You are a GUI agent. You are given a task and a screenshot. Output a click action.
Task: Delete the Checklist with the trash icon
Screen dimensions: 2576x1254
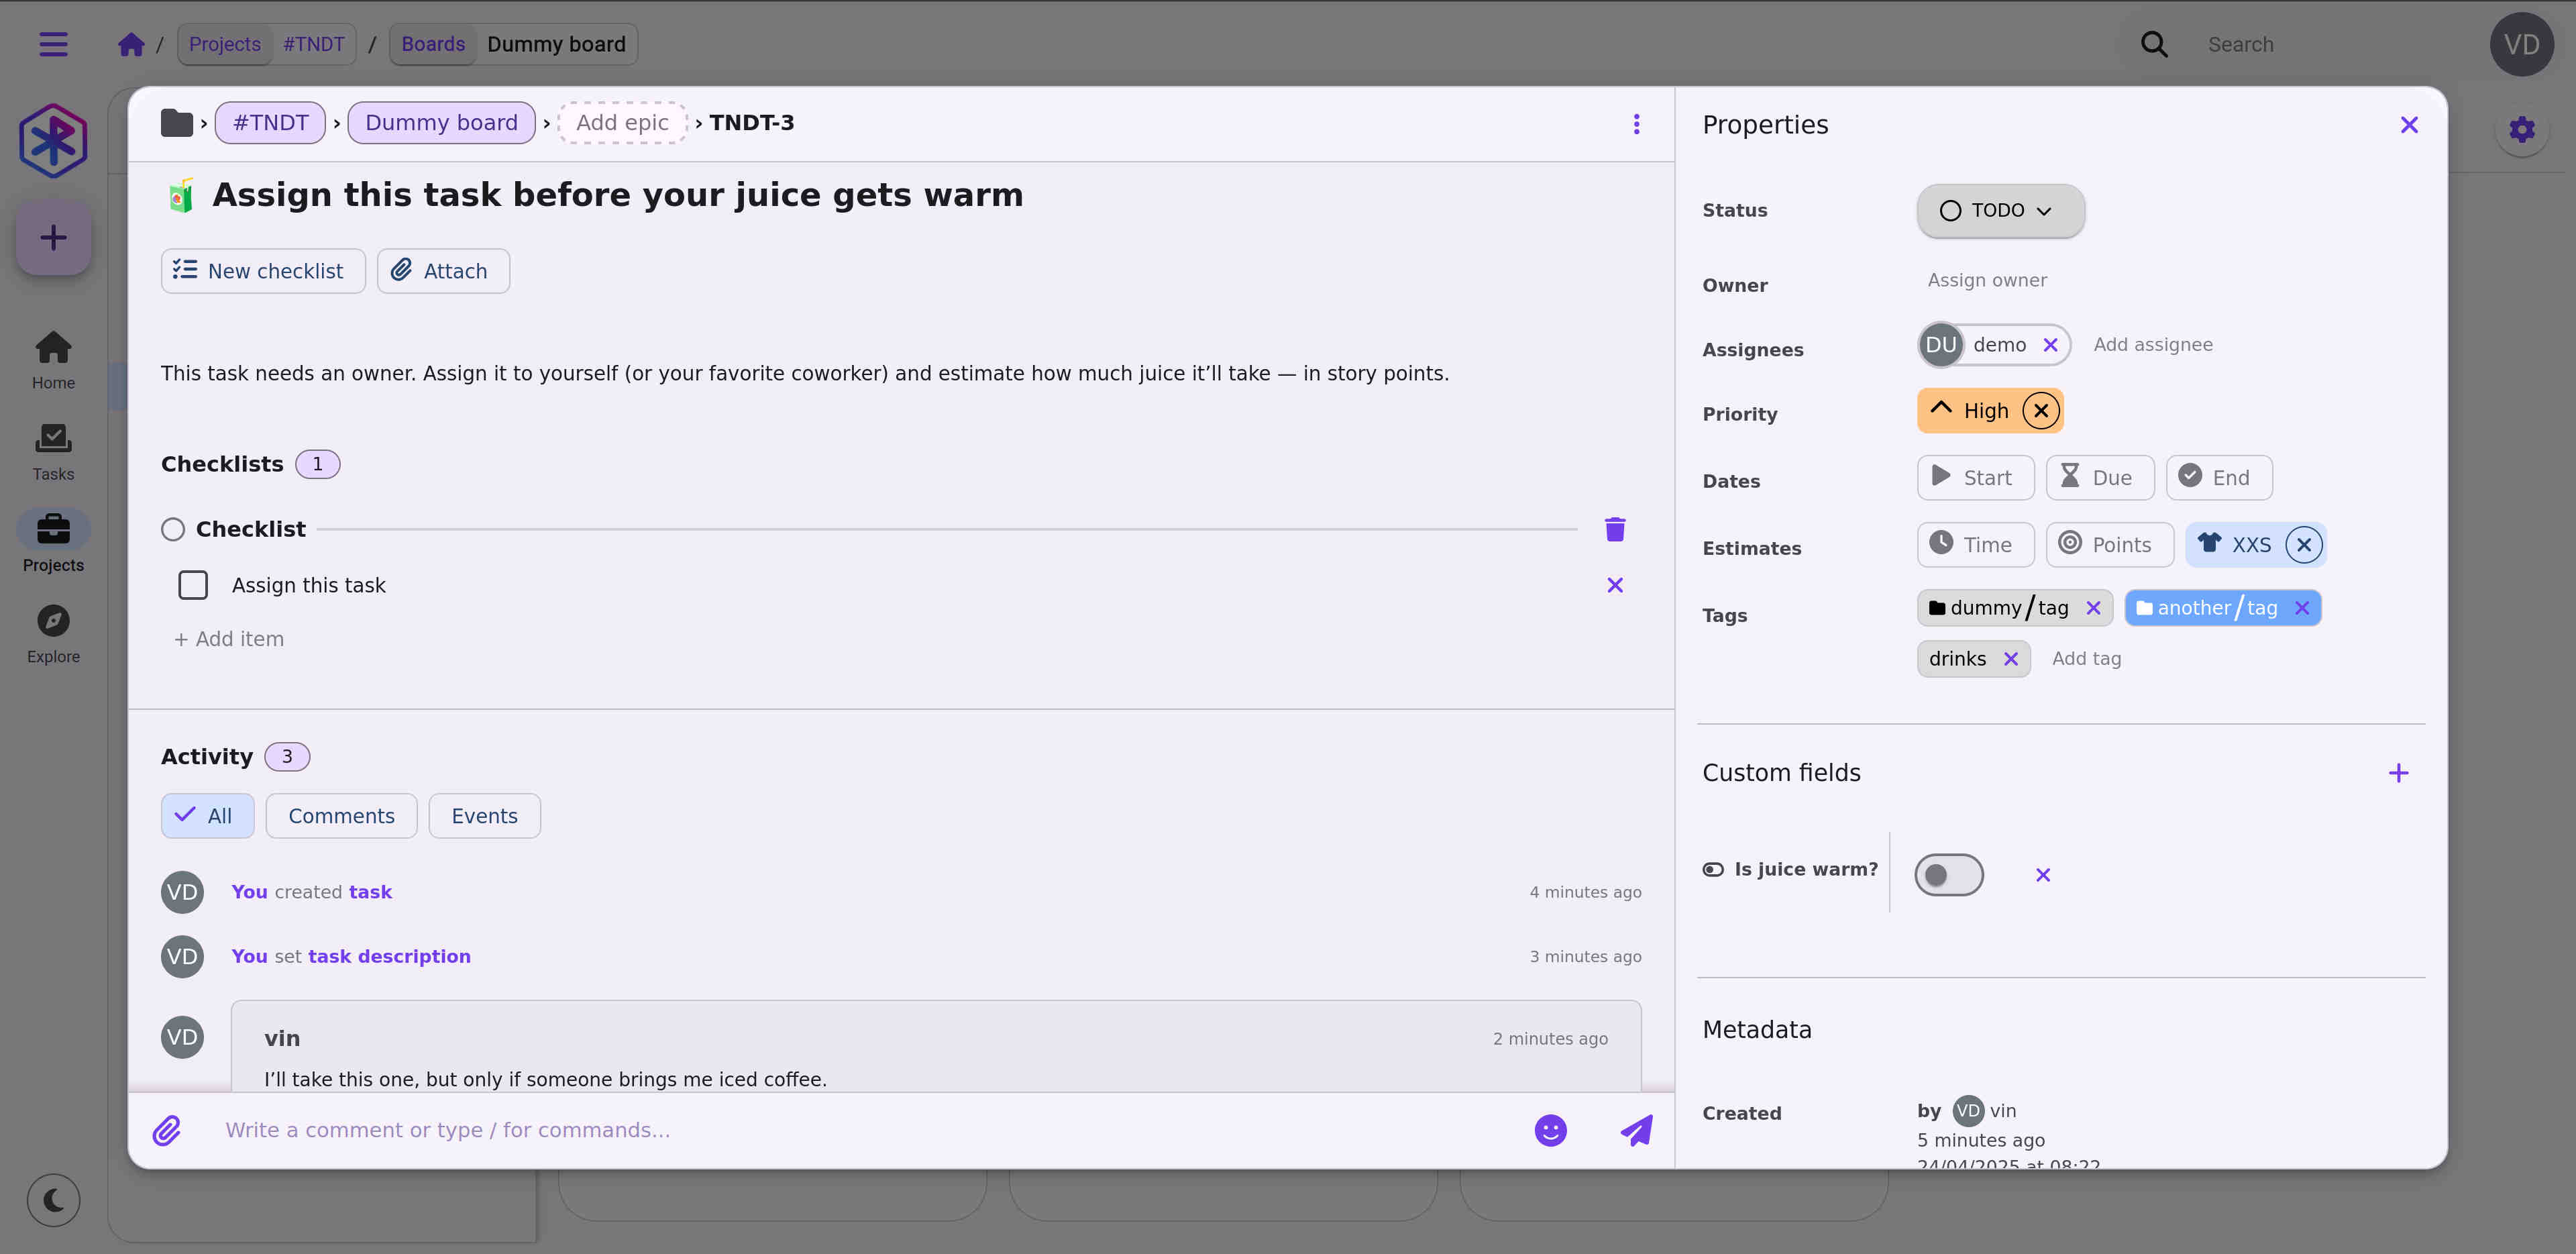coord(1614,529)
